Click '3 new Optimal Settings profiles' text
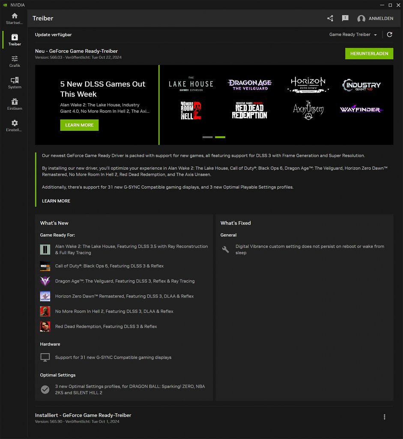 click(130, 389)
